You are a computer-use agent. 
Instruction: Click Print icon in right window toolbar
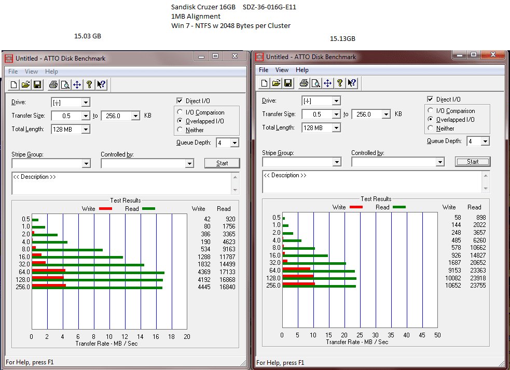304,83
